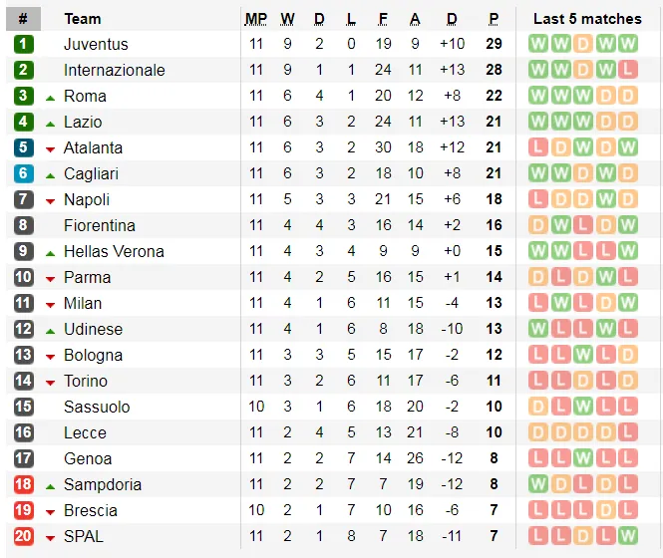Click Juventus position 1 green badge
The image size is (663, 558).
(x=24, y=44)
